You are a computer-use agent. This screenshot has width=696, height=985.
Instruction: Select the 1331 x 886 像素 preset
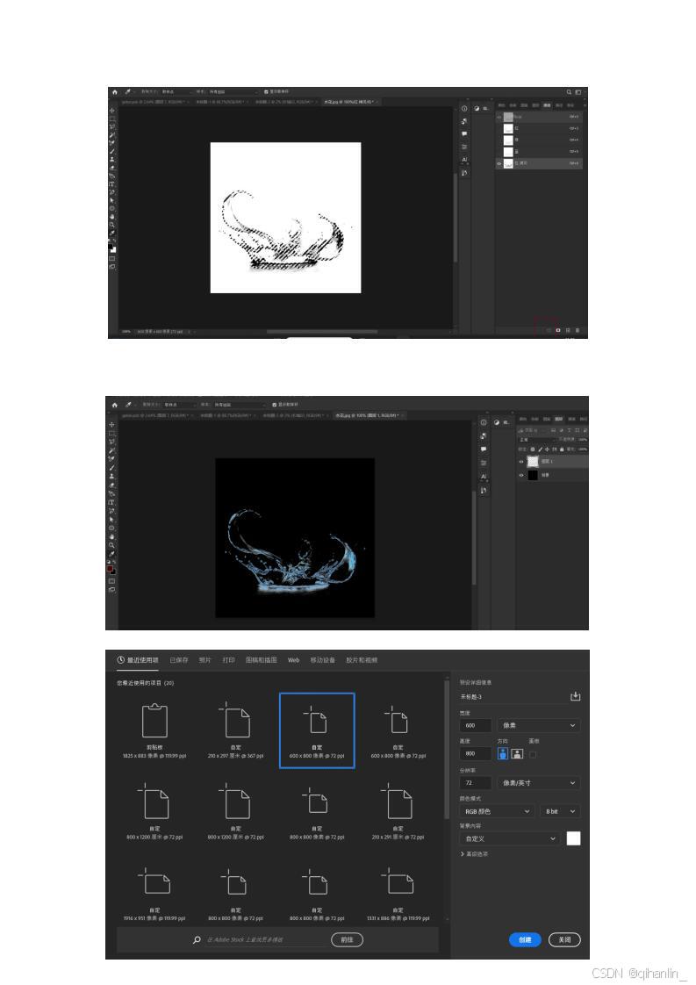398,894
